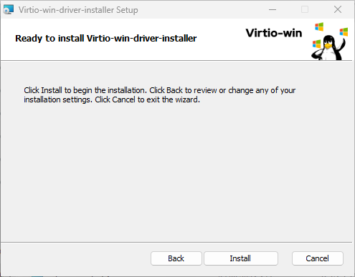Go Back to previous setup step
Viewport: 355px width, 277px height.
(176, 258)
